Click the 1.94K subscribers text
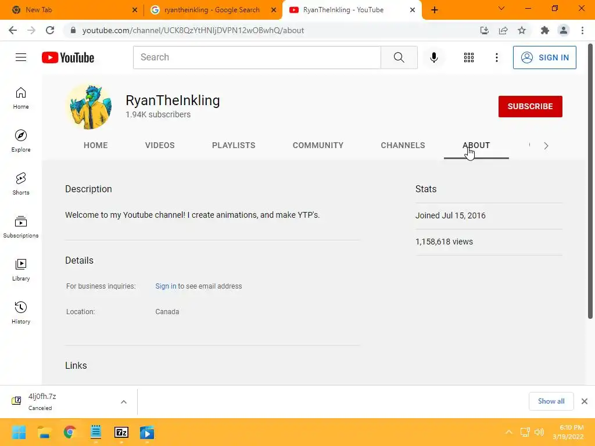The width and height of the screenshot is (595, 446). tap(158, 114)
